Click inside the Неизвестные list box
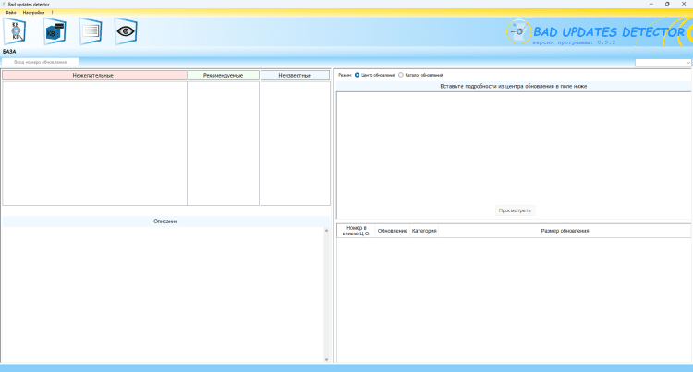This screenshot has height=372, width=693. pos(296,143)
